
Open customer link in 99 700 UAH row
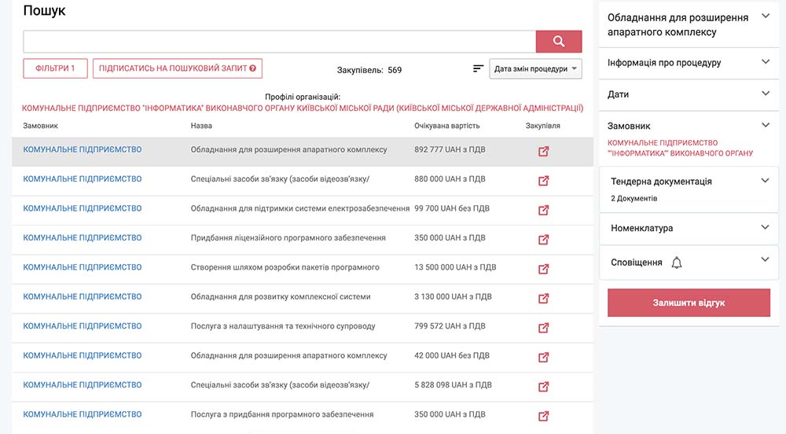point(83,208)
